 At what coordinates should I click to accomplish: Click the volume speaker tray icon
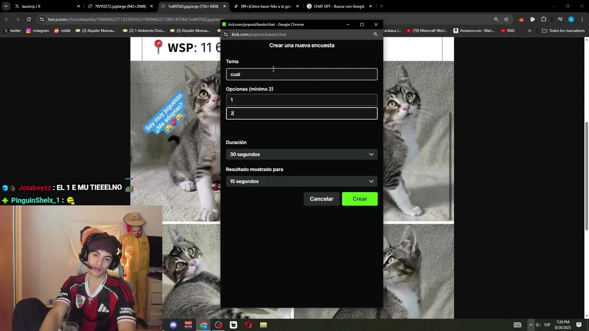(x=538, y=325)
